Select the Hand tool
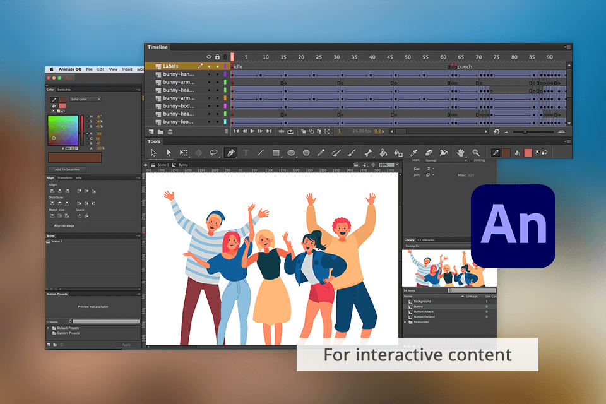This screenshot has height=404, width=606. (460, 153)
